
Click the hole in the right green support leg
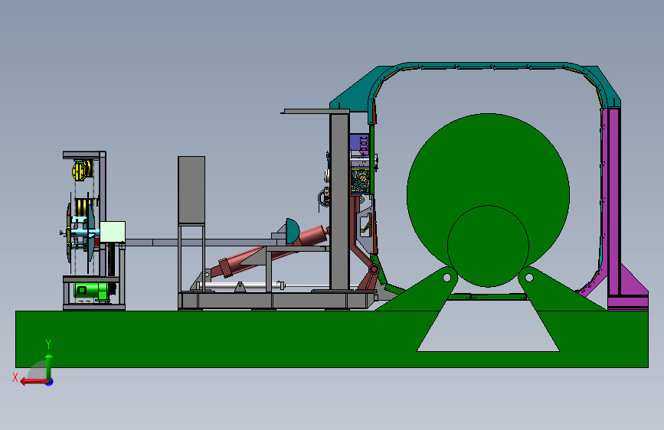coord(529,278)
